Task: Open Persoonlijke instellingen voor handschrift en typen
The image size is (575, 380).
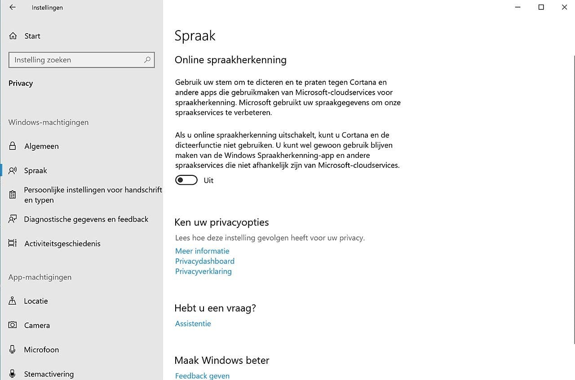Action: tap(93, 195)
